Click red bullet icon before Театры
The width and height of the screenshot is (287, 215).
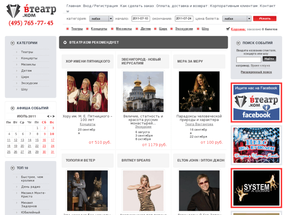click(68, 29)
